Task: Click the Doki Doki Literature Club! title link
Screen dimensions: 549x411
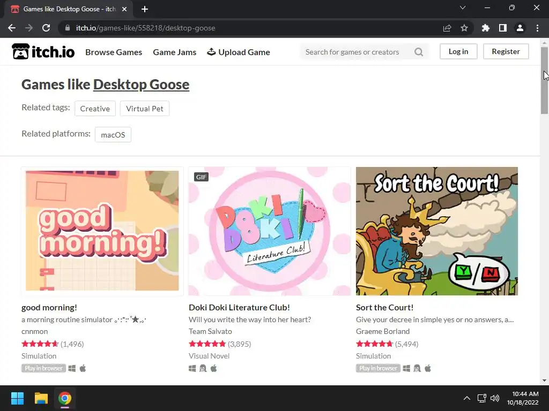Action: click(239, 308)
